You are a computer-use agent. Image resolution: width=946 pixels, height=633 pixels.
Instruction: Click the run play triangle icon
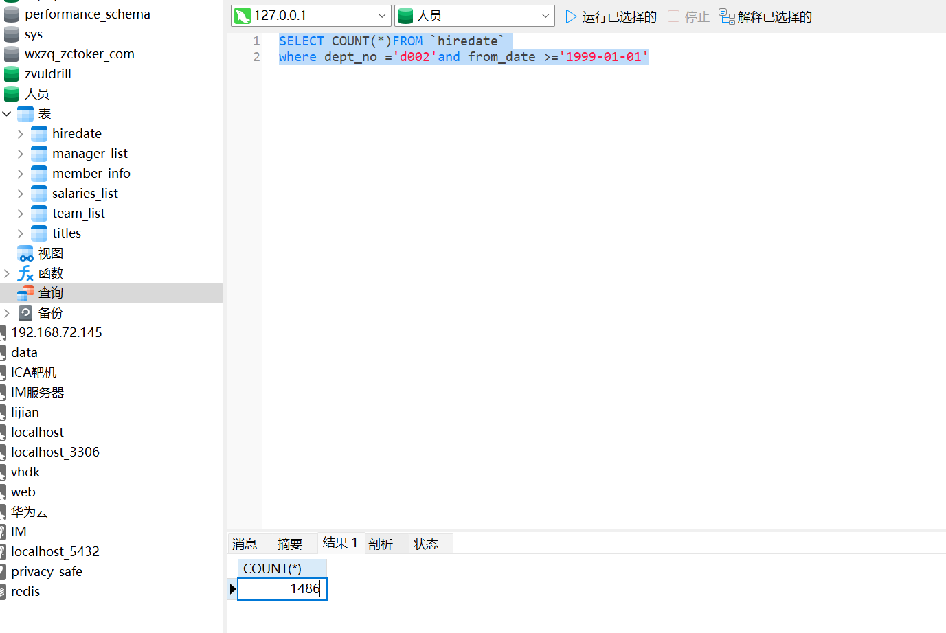coord(571,16)
